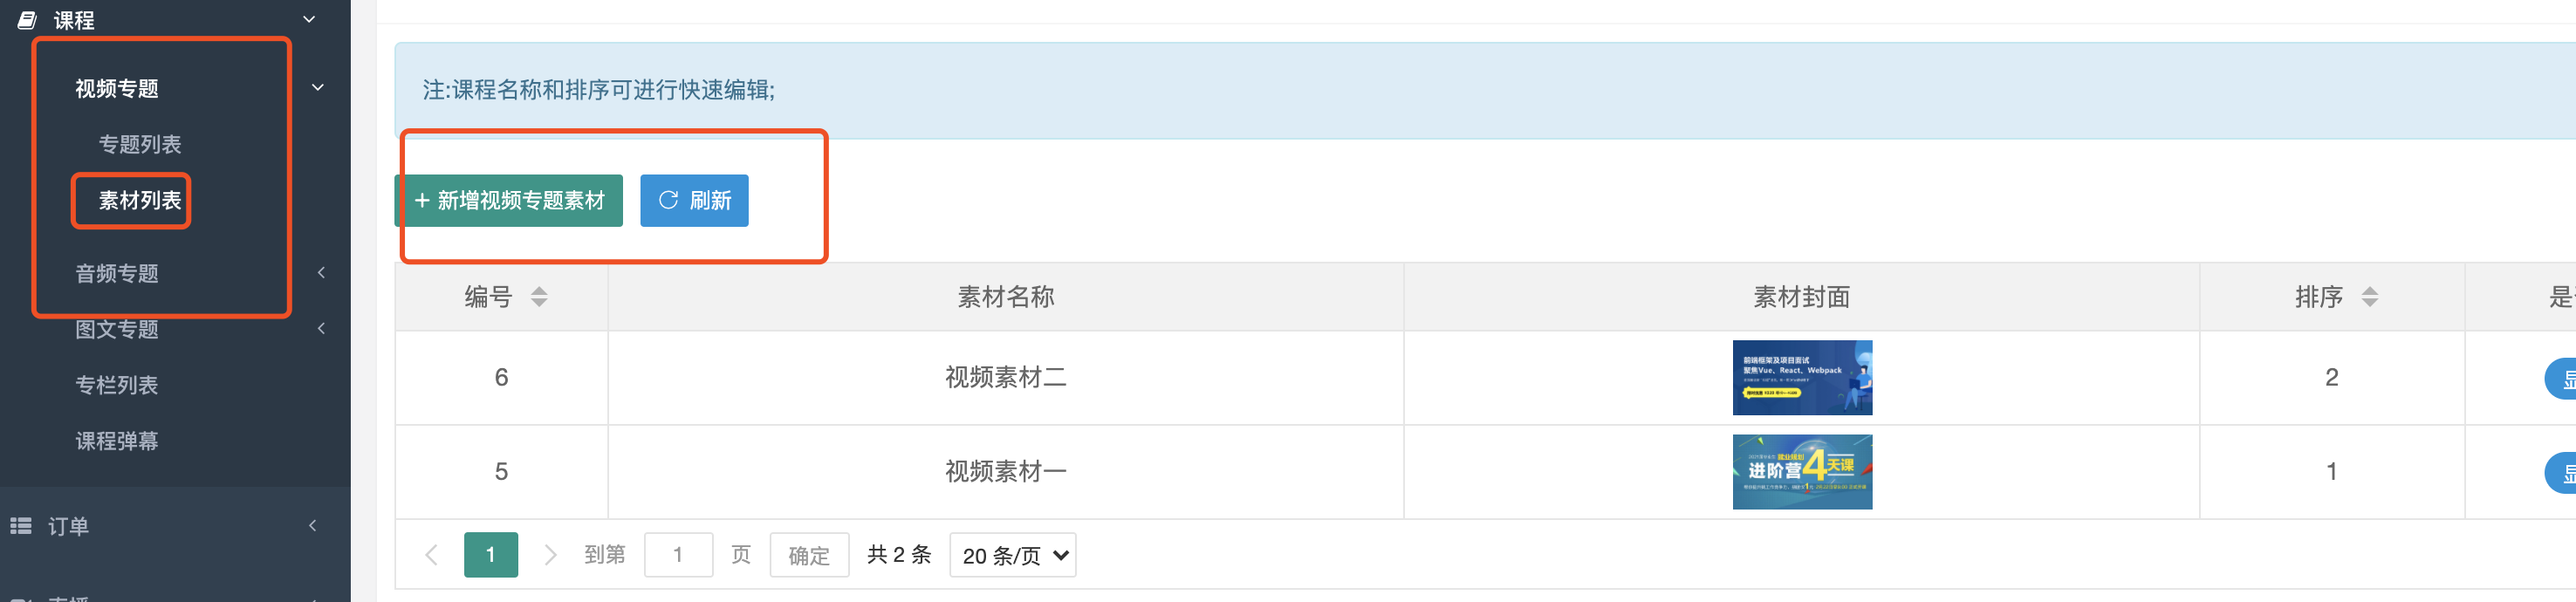Click the page number input field
The height and width of the screenshot is (602, 2576).
point(678,555)
